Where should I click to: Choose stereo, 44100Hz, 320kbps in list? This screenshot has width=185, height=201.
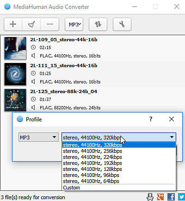coord(119,145)
